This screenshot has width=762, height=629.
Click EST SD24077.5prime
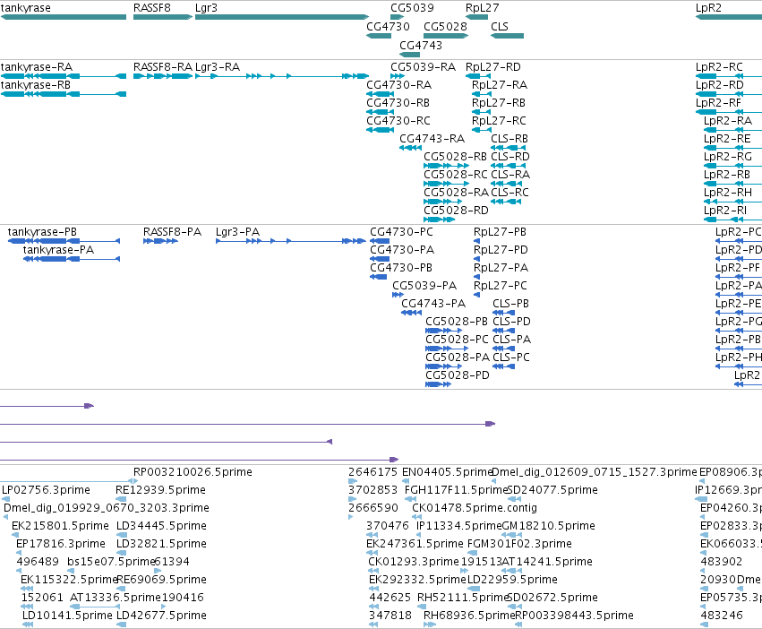[x=552, y=490]
